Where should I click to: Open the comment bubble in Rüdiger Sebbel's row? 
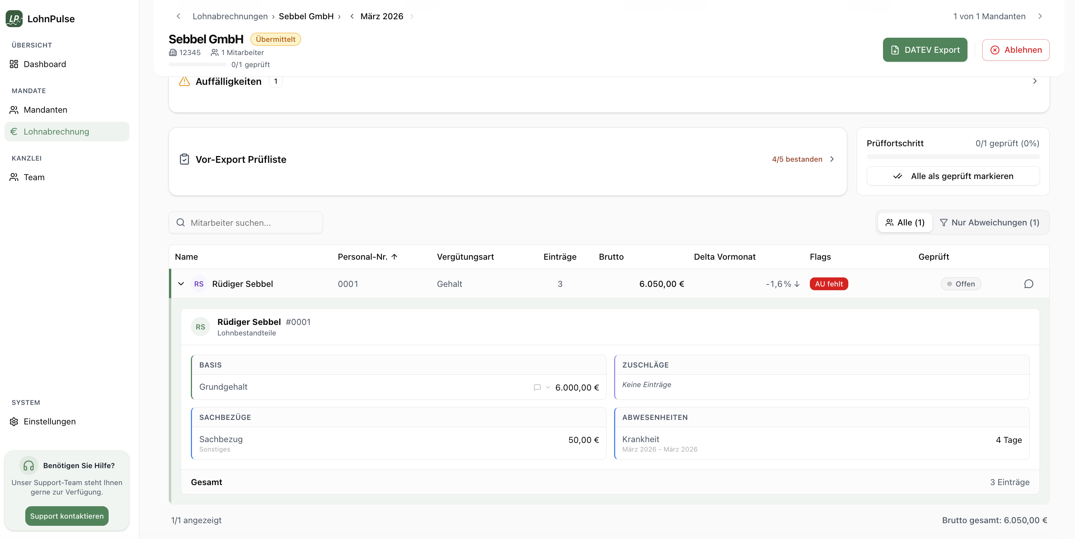(1028, 284)
